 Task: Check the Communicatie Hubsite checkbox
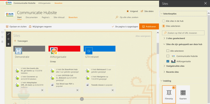168,56
